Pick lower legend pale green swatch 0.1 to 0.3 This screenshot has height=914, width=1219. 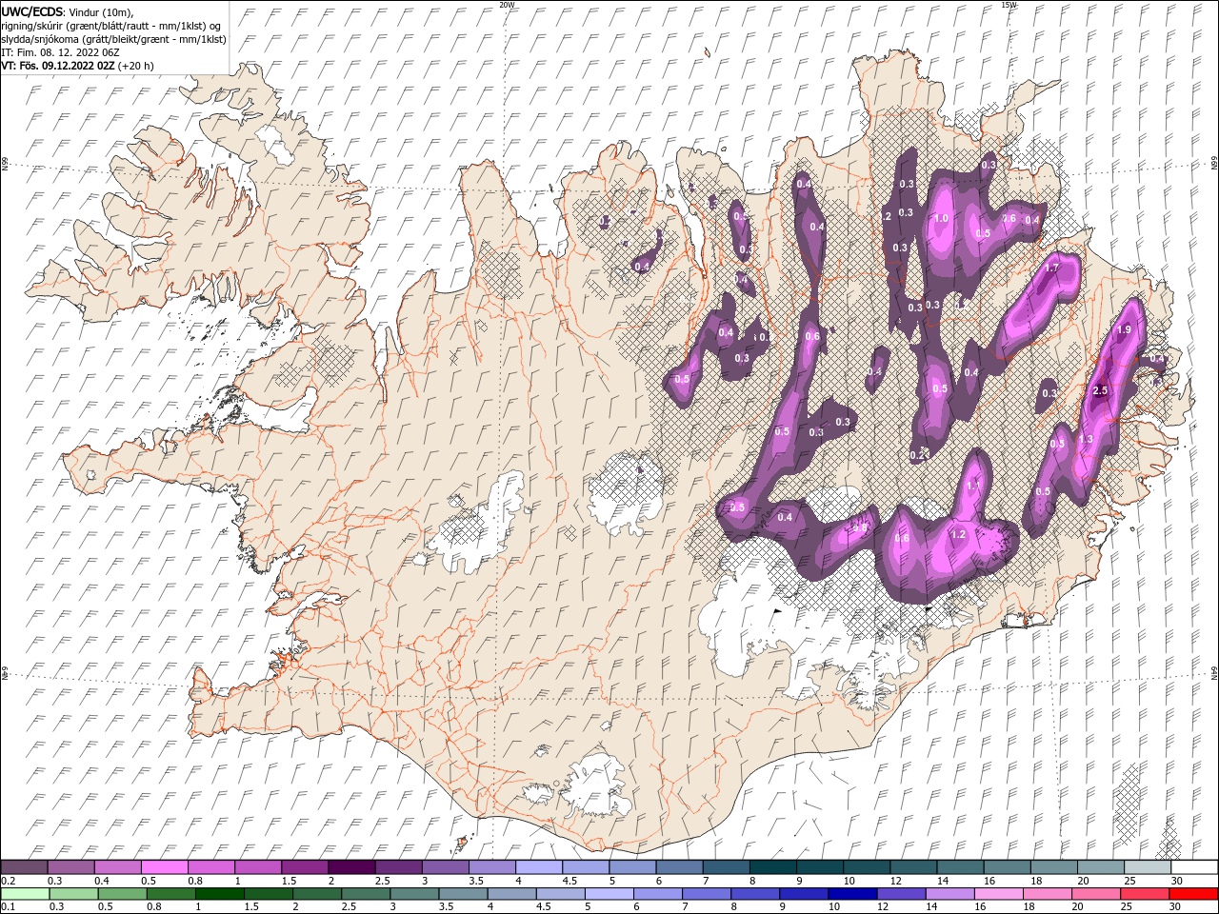(x=25, y=893)
